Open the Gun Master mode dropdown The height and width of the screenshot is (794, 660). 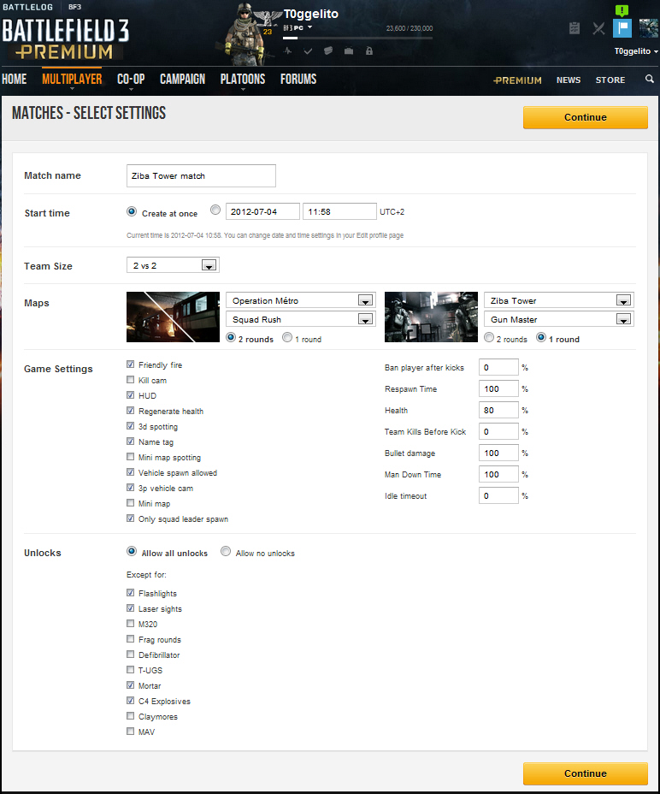(x=559, y=319)
